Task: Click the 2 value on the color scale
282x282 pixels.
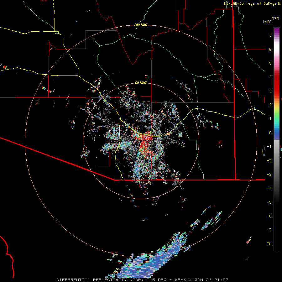Action: point(270,105)
